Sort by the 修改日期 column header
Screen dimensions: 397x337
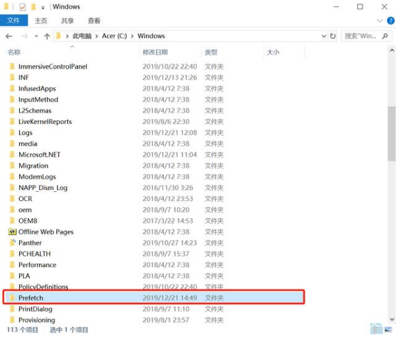[155, 52]
